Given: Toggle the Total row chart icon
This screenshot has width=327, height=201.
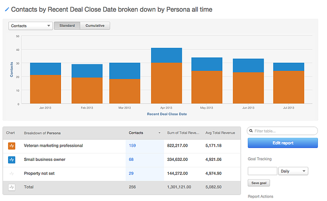Looking at the screenshot, I should [12, 187].
